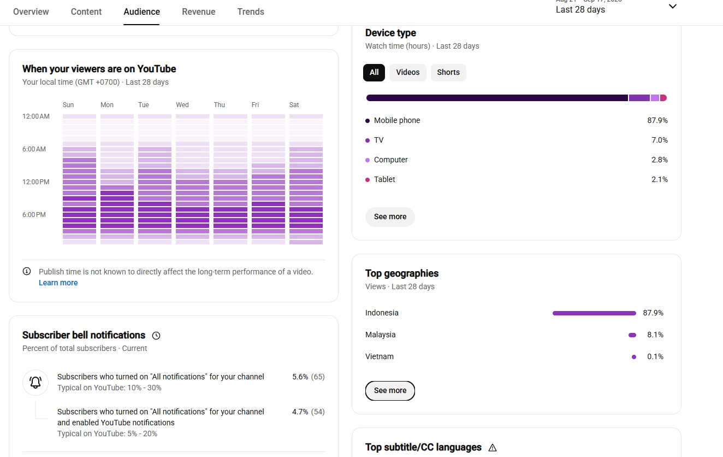Switch to the Content tab
Image resolution: width=723 pixels, height=457 pixels.
pyautogui.click(x=86, y=12)
